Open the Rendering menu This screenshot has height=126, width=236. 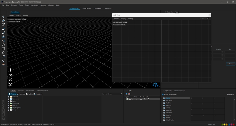35,5
